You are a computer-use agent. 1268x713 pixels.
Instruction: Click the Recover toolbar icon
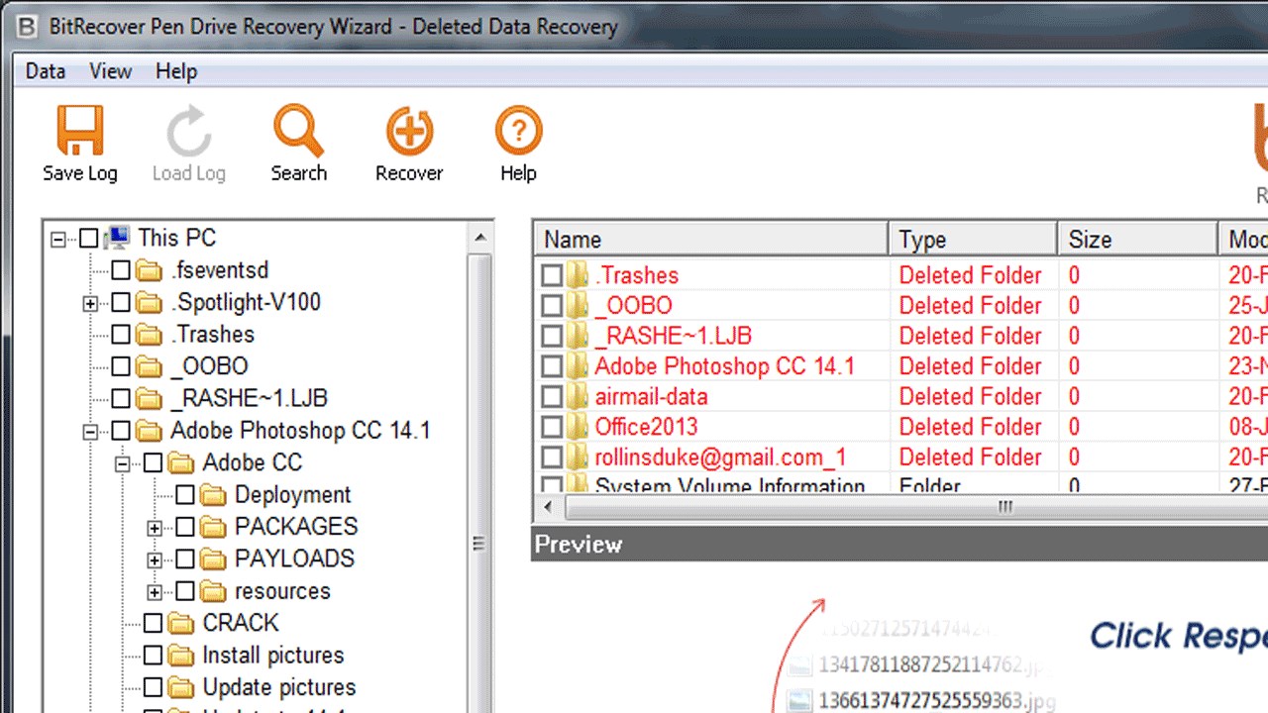point(409,131)
